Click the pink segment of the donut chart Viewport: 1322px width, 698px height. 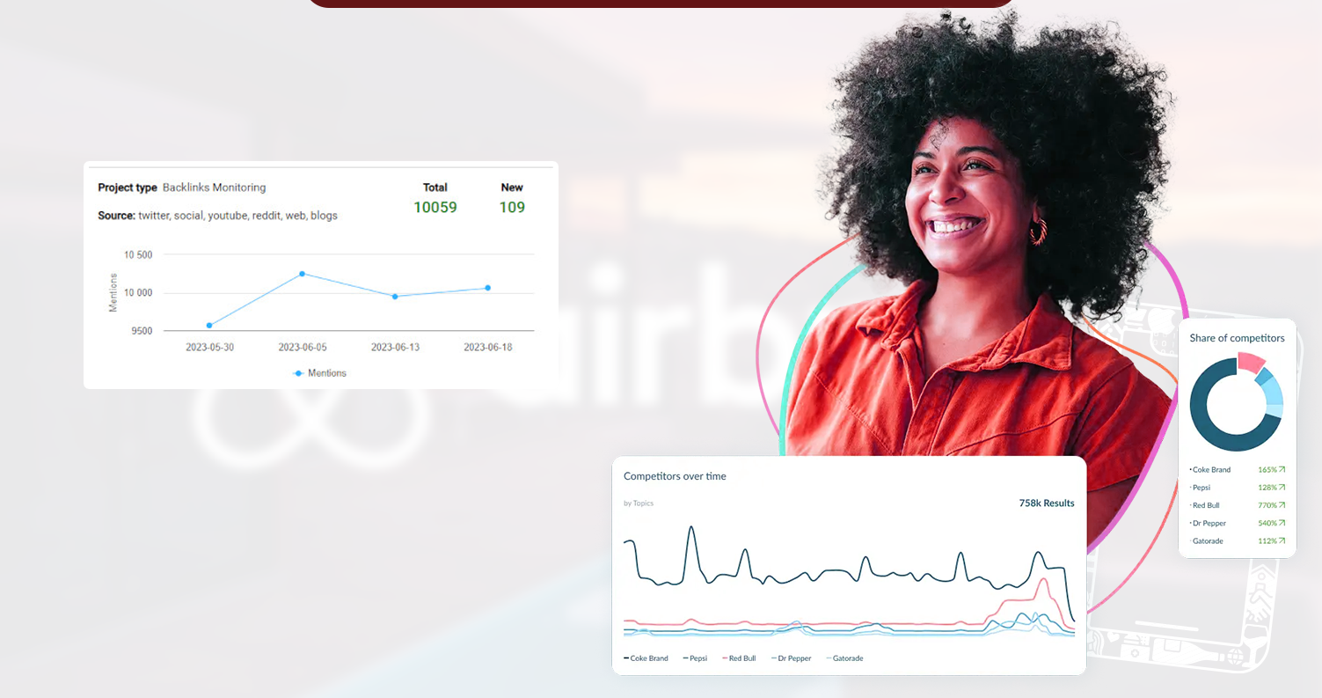coord(1251,361)
